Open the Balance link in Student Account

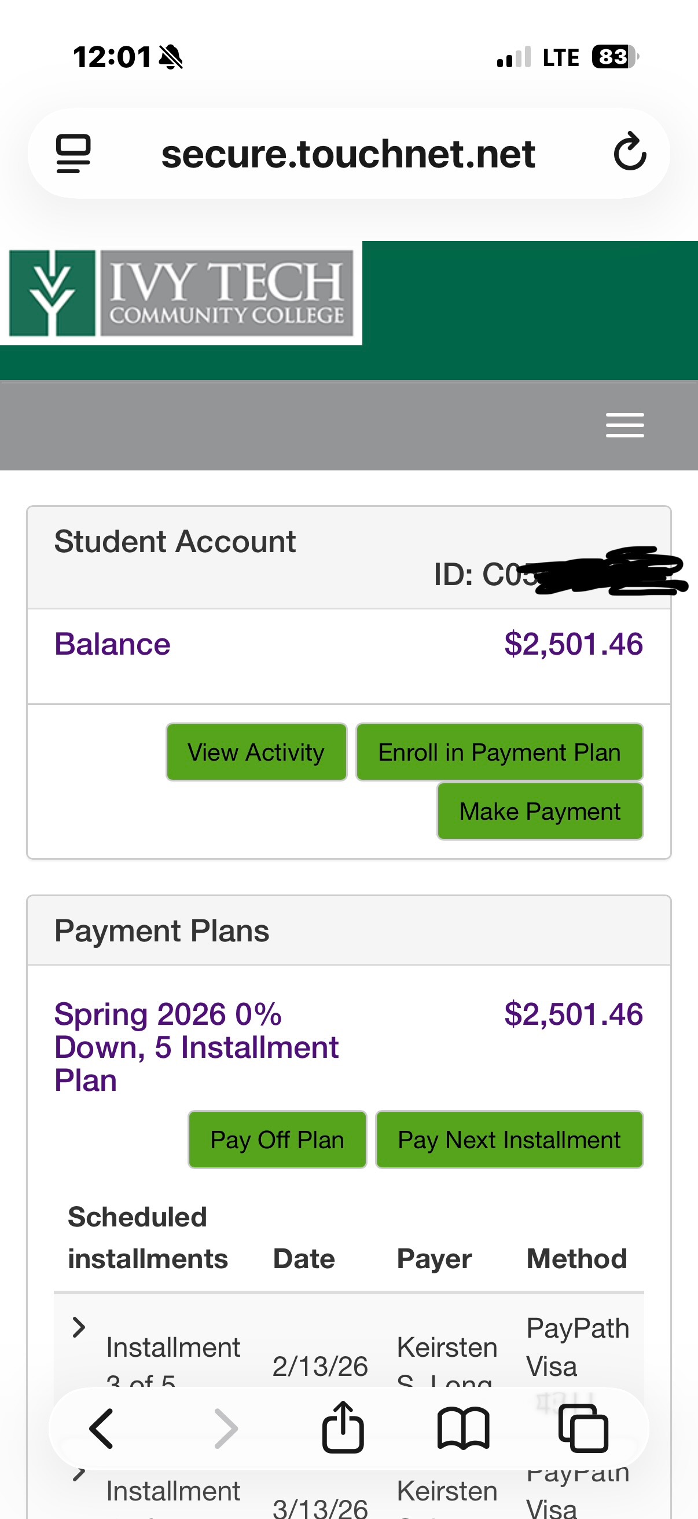point(112,644)
